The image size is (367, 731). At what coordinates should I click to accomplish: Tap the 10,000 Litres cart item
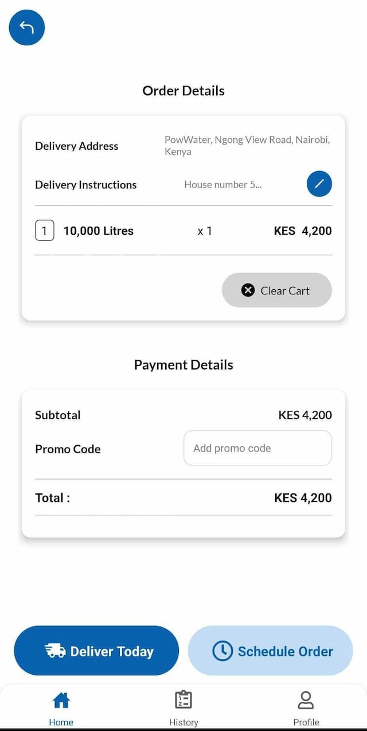(x=98, y=231)
